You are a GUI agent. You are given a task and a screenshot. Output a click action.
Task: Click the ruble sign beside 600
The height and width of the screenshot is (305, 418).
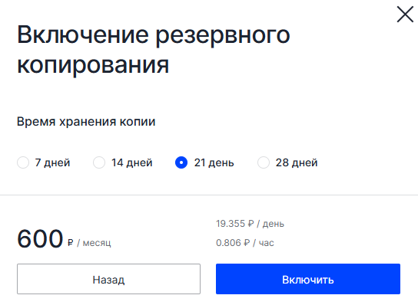[71, 242]
